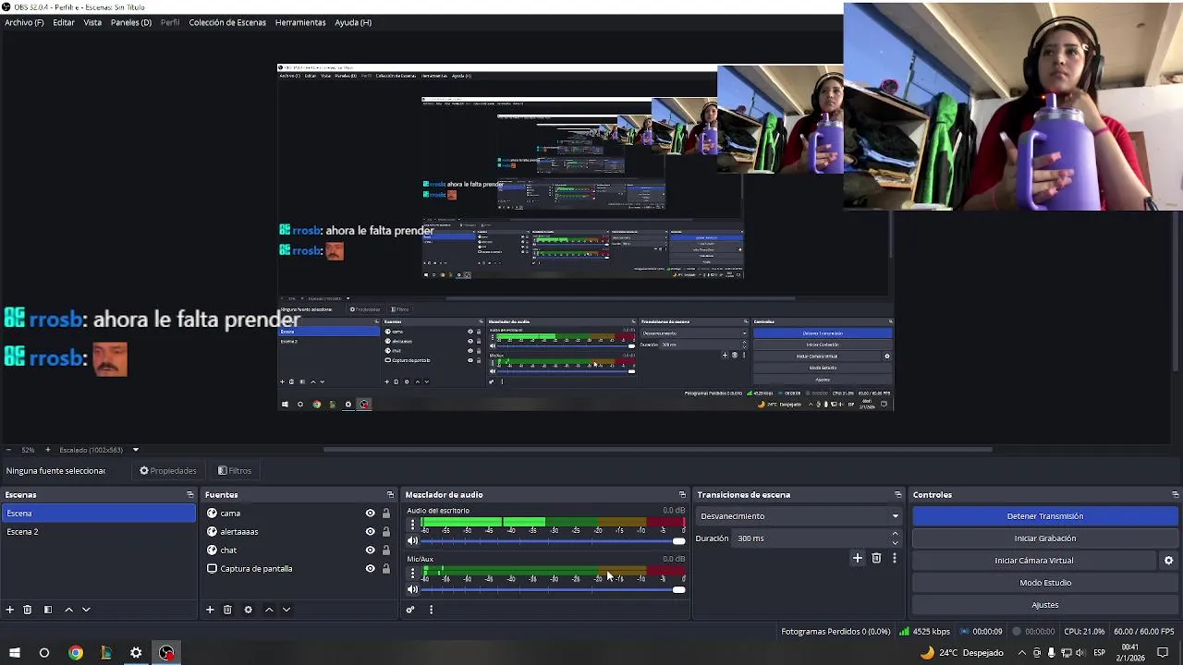Click Detener Transmisión
Image resolution: width=1183 pixels, height=665 pixels.
[1045, 516]
